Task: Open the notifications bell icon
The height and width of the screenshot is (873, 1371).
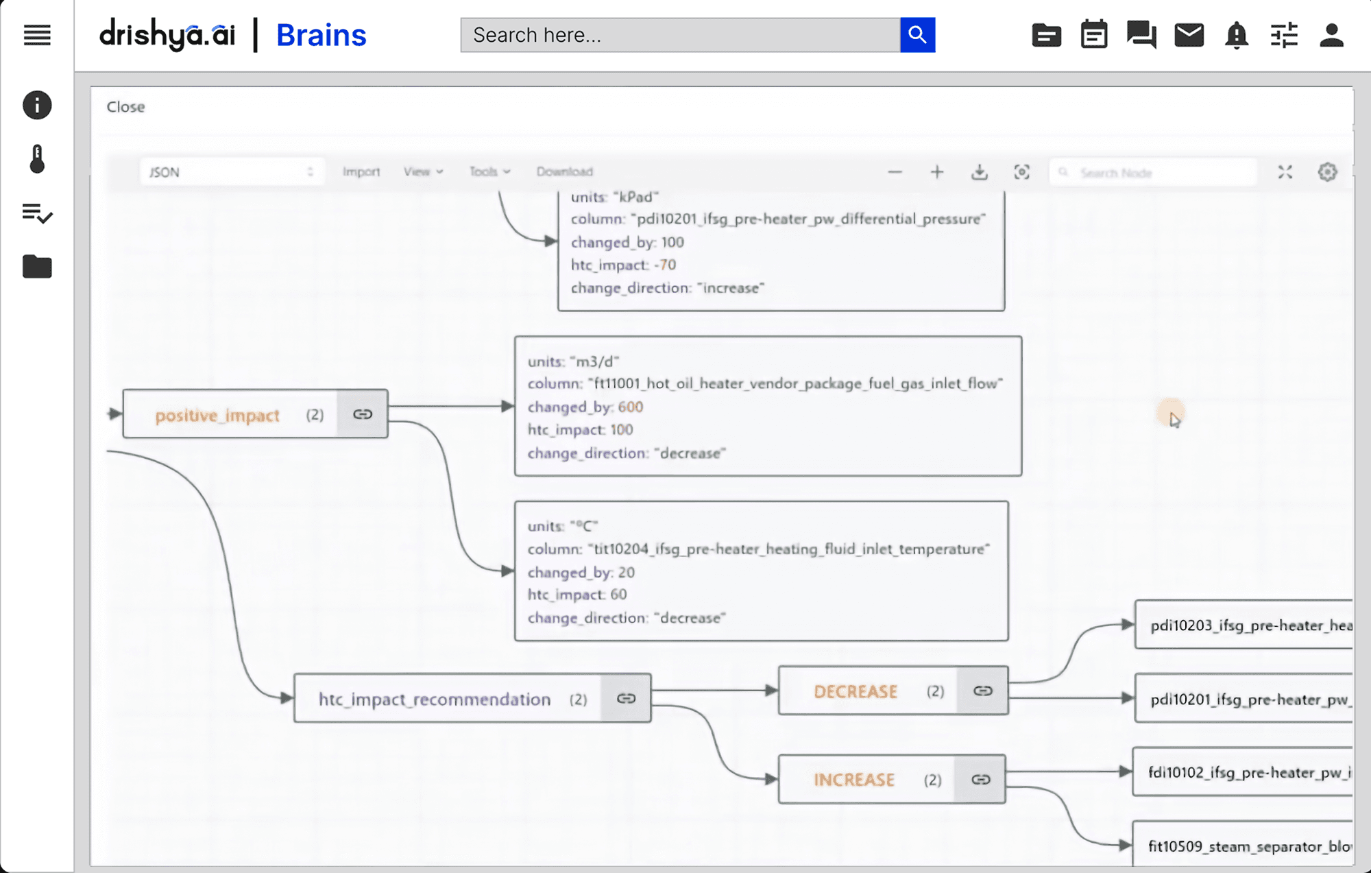Action: point(1237,35)
